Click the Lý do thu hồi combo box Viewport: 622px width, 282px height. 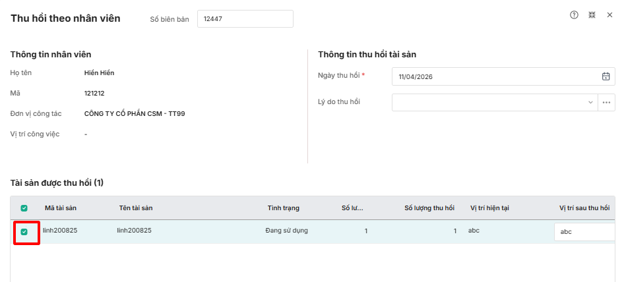[x=488, y=102]
